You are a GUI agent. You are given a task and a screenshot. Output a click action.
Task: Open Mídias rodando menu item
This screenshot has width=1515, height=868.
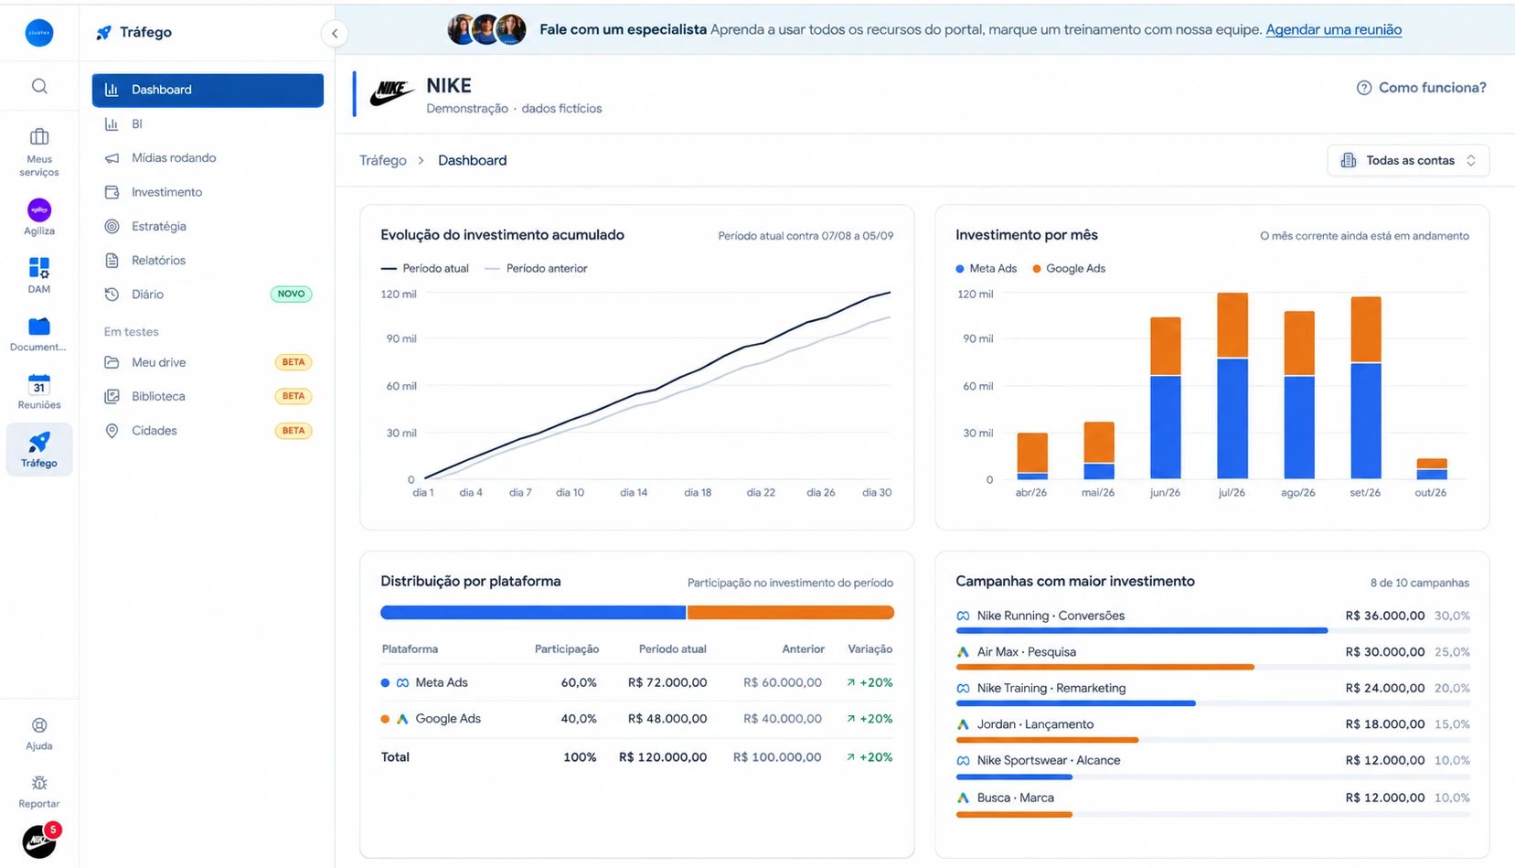click(x=208, y=157)
